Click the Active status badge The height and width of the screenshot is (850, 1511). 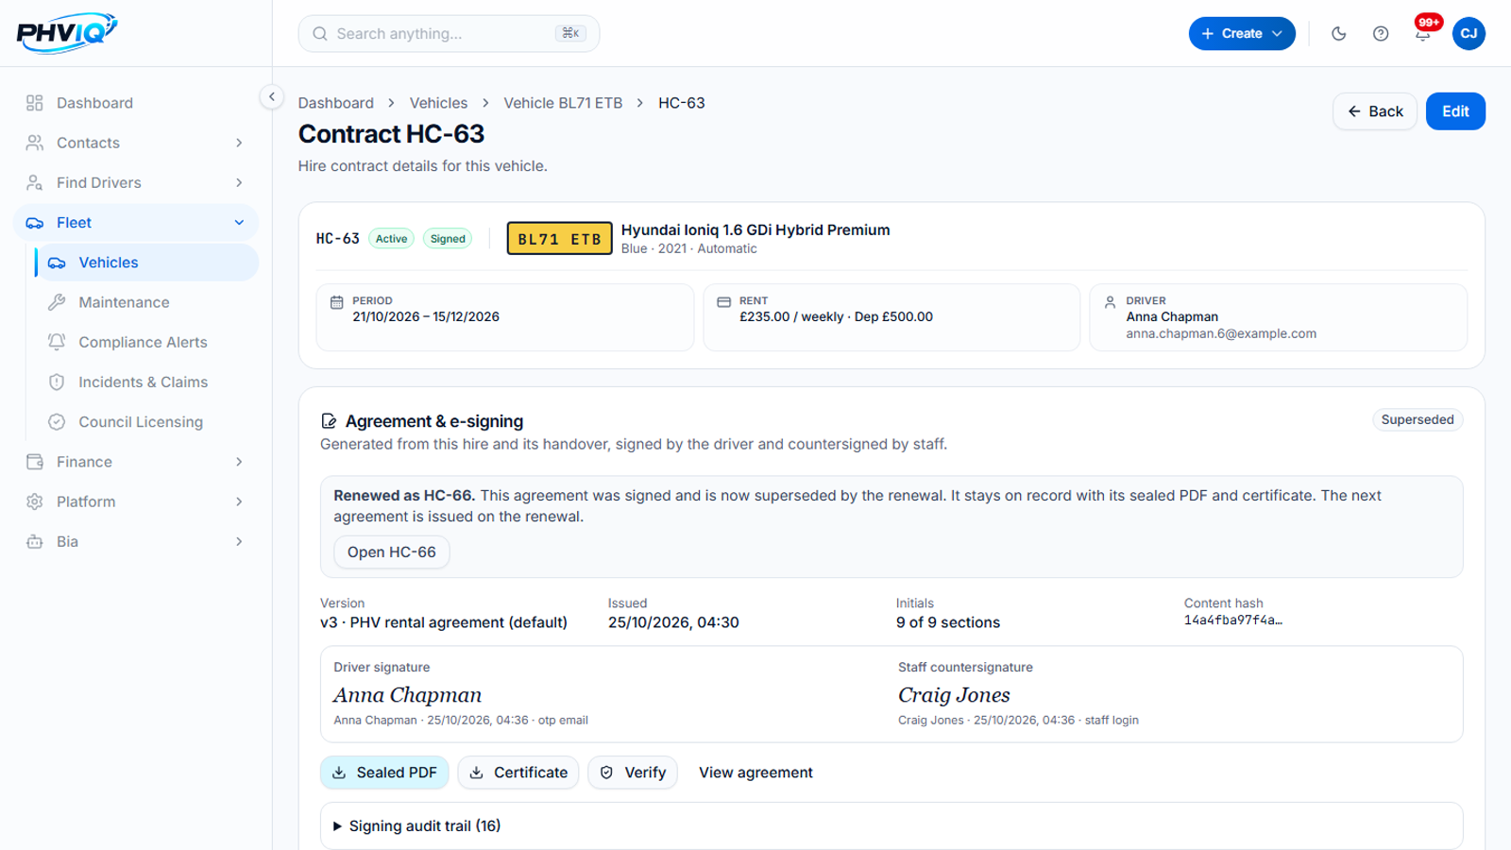coord(392,239)
